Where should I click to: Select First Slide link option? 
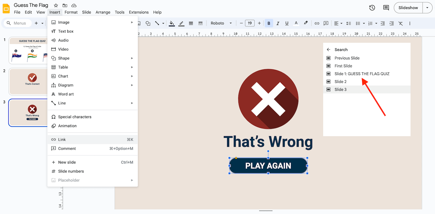(367, 66)
